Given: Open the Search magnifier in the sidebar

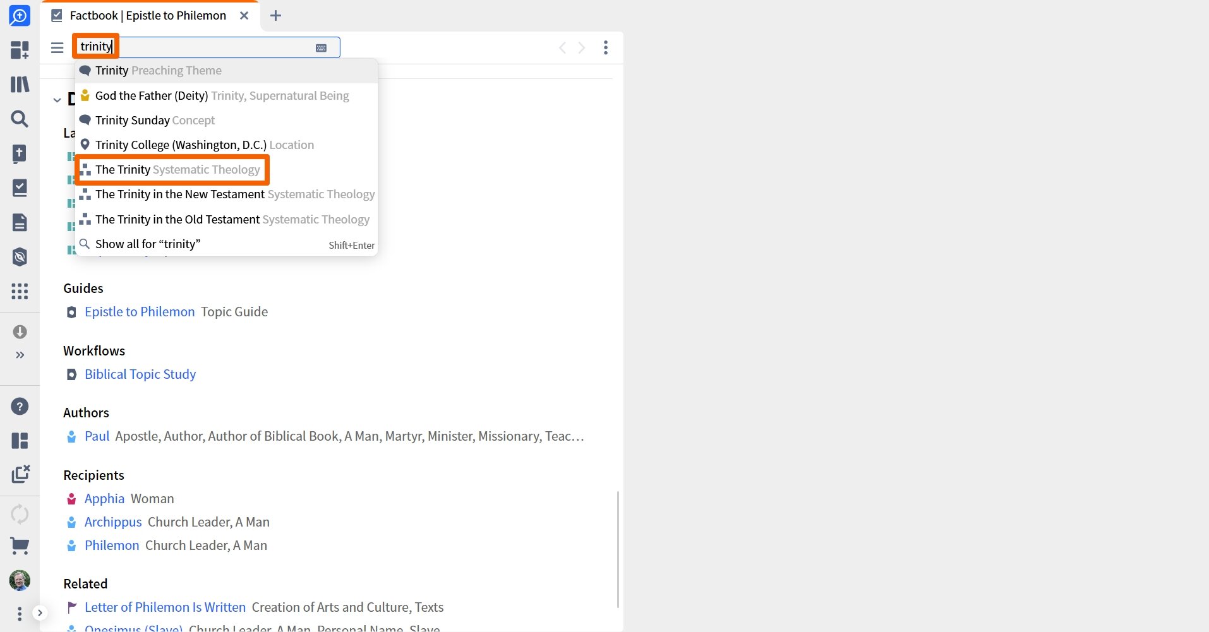Looking at the screenshot, I should [20, 119].
